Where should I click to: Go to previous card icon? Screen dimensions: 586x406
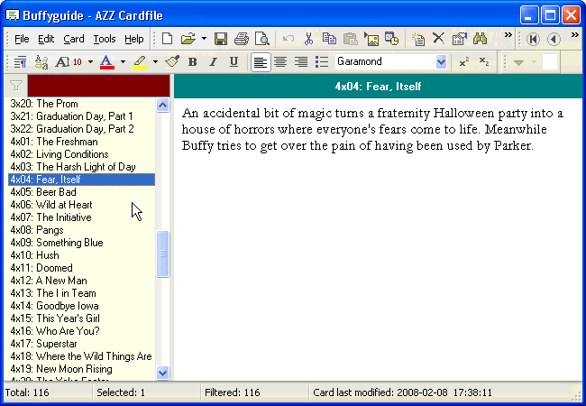(x=554, y=39)
